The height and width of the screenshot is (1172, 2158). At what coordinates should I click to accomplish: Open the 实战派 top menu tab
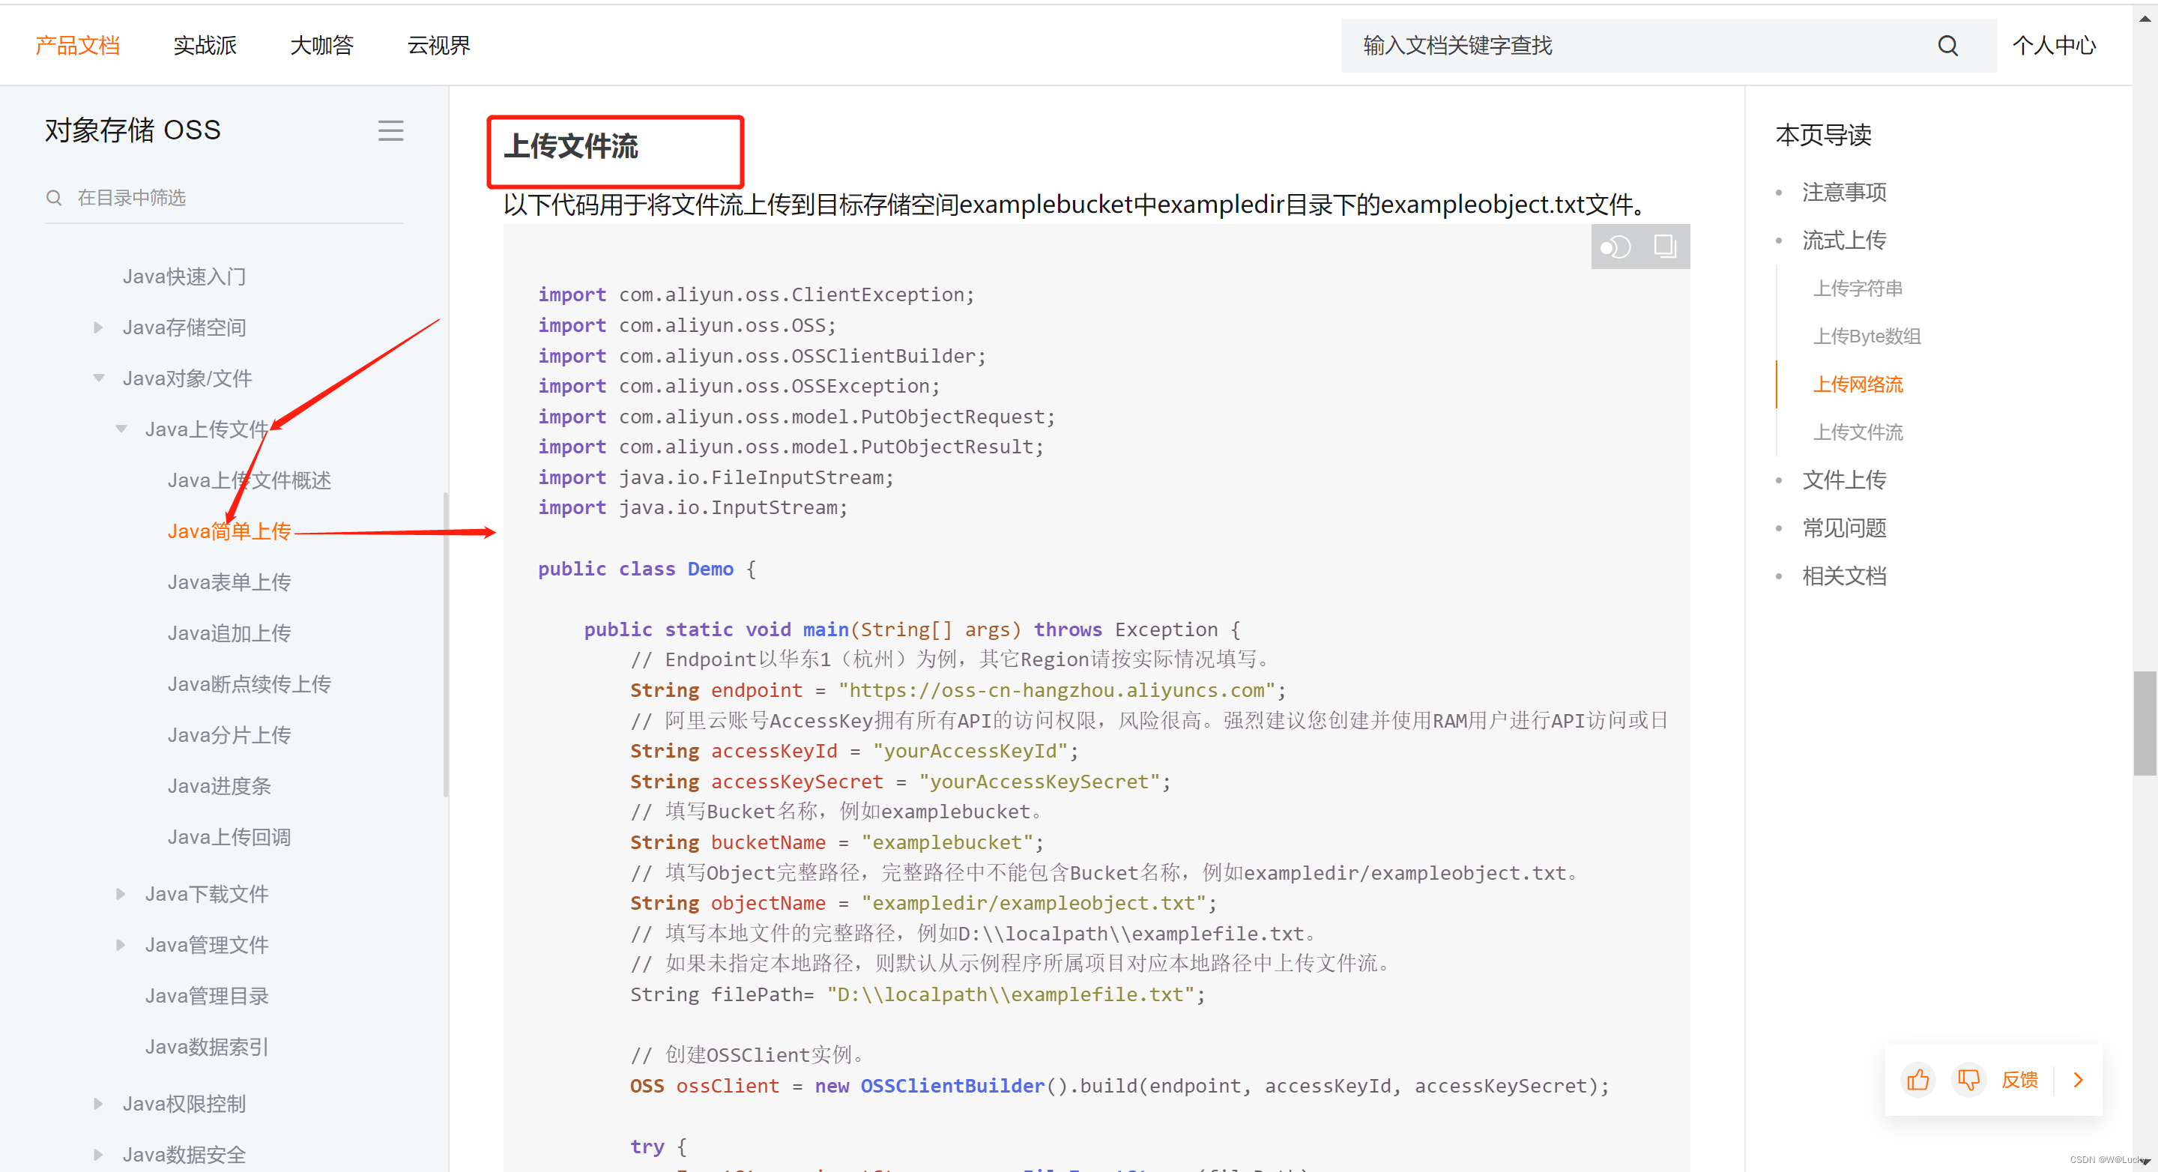205,45
